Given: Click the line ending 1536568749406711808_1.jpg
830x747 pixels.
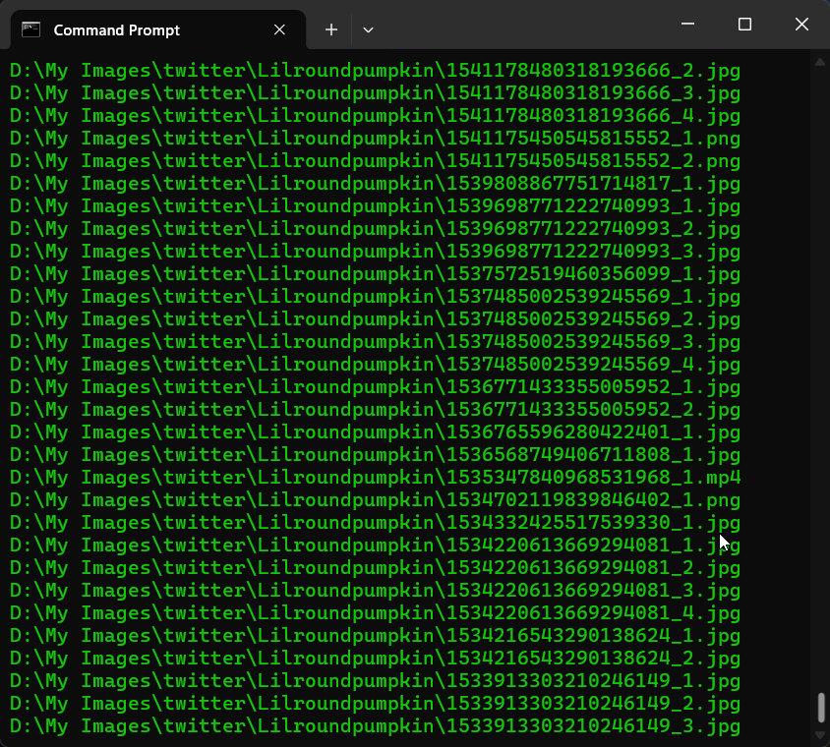Looking at the screenshot, I should coord(375,454).
